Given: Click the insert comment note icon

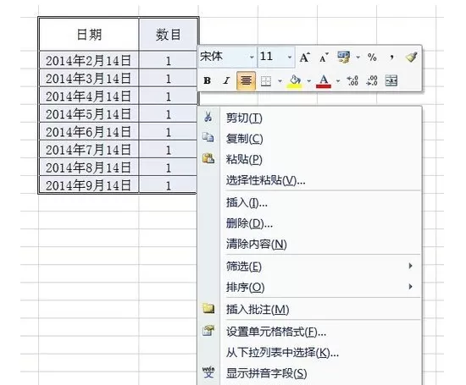Looking at the screenshot, I should click(208, 308).
